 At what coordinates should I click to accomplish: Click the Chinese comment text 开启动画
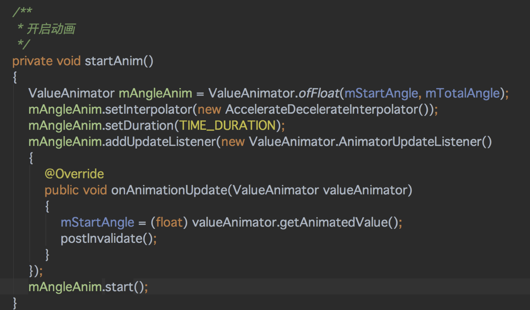(x=51, y=29)
